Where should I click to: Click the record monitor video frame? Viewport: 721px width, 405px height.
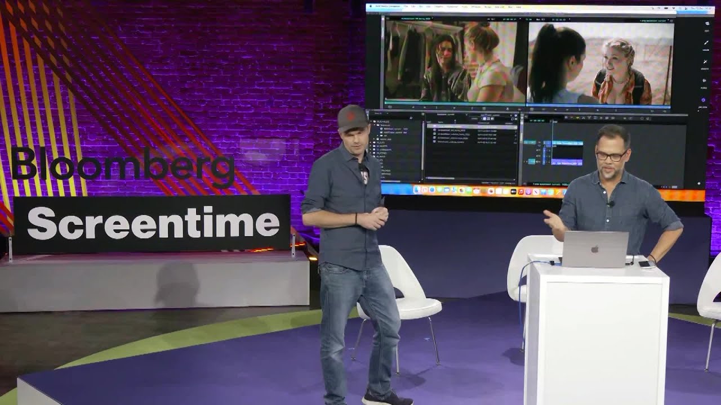(600, 63)
